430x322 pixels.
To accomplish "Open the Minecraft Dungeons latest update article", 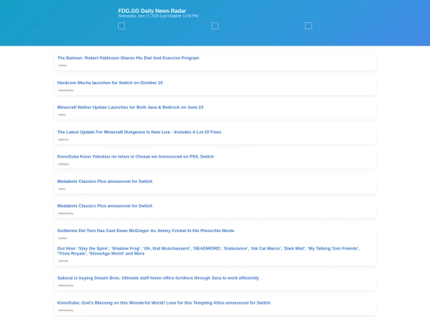I will (139, 132).
